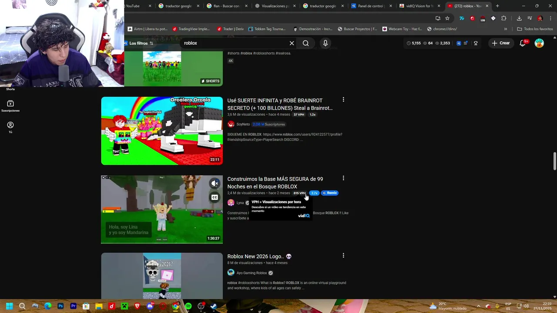557x313 pixels.
Task: Open the weather widget showing 20°C
Action: (x=448, y=306)
